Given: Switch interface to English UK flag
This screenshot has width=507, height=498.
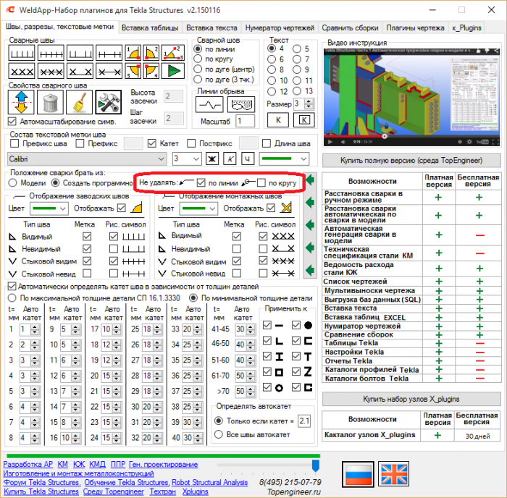Looking at the screenshot, I should (x=393, y=474).
